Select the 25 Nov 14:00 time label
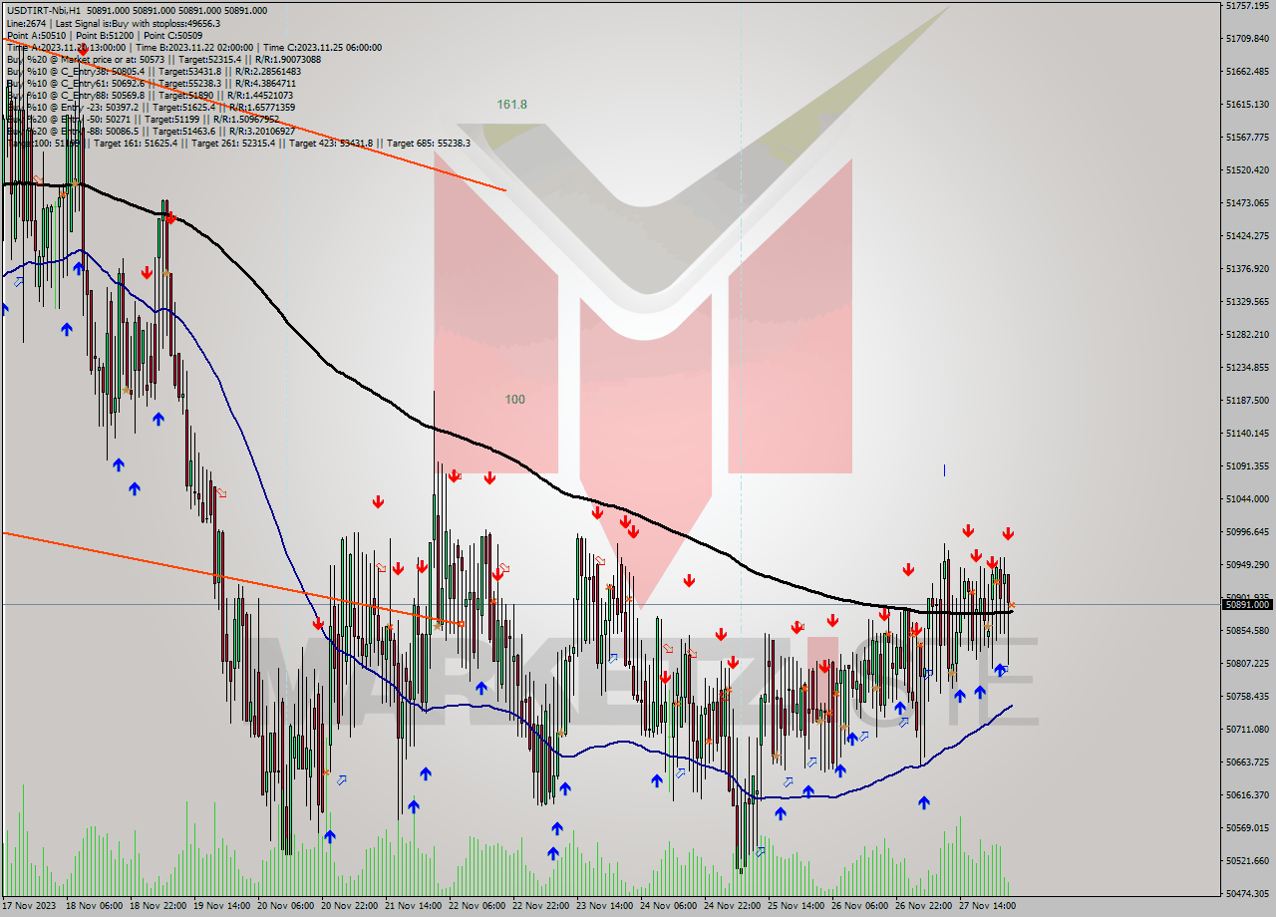 pos(797,906)
